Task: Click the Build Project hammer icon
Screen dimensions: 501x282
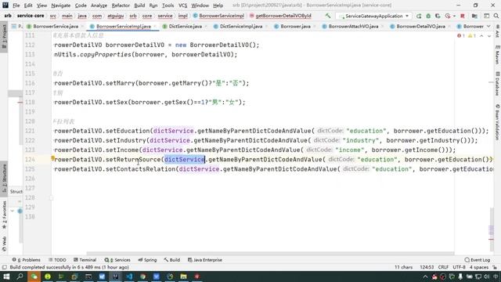Action: pyautogui.click(x=328, y=16)
